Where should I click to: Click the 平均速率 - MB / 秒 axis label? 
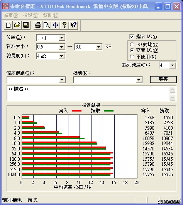pos(73,187)
